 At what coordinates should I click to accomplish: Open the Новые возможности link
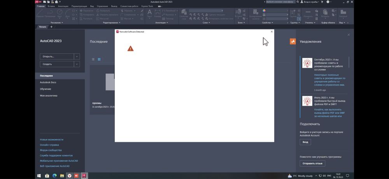52,140
